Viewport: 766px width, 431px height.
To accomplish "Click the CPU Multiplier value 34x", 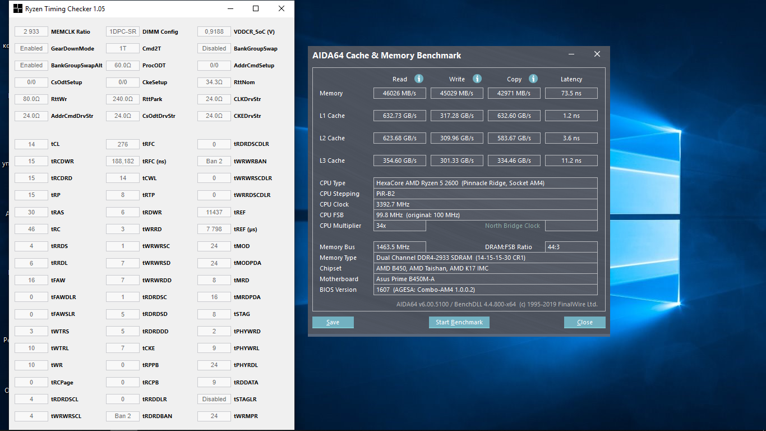I will [400, 226].
